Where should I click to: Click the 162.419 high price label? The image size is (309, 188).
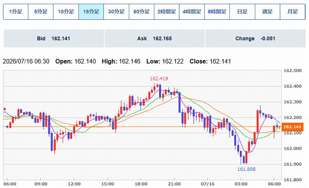coord(159,79)
